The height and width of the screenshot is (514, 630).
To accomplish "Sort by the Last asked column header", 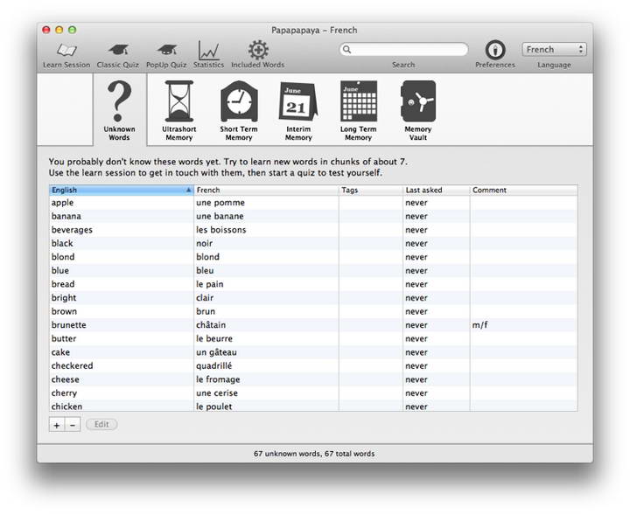I will 437,190.
